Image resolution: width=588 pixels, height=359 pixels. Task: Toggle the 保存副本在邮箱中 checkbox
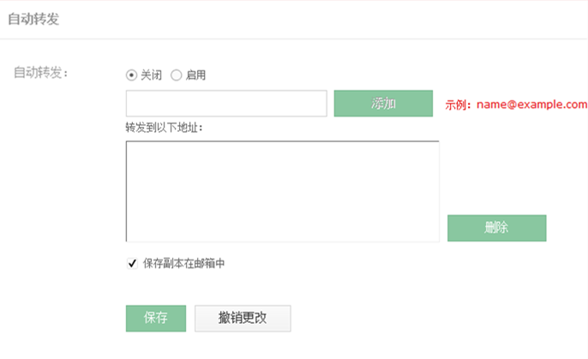pyautogui.click(x=132, y=264)
